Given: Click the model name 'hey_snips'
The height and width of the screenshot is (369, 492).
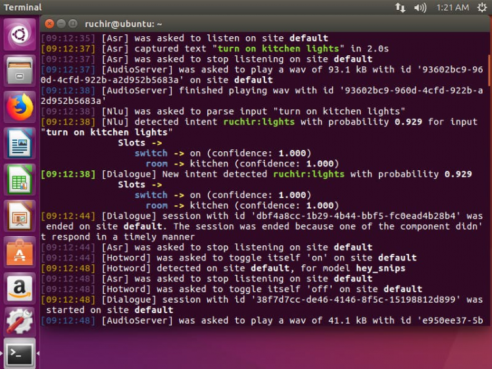Looking at the screenshot, I should 381,268.
